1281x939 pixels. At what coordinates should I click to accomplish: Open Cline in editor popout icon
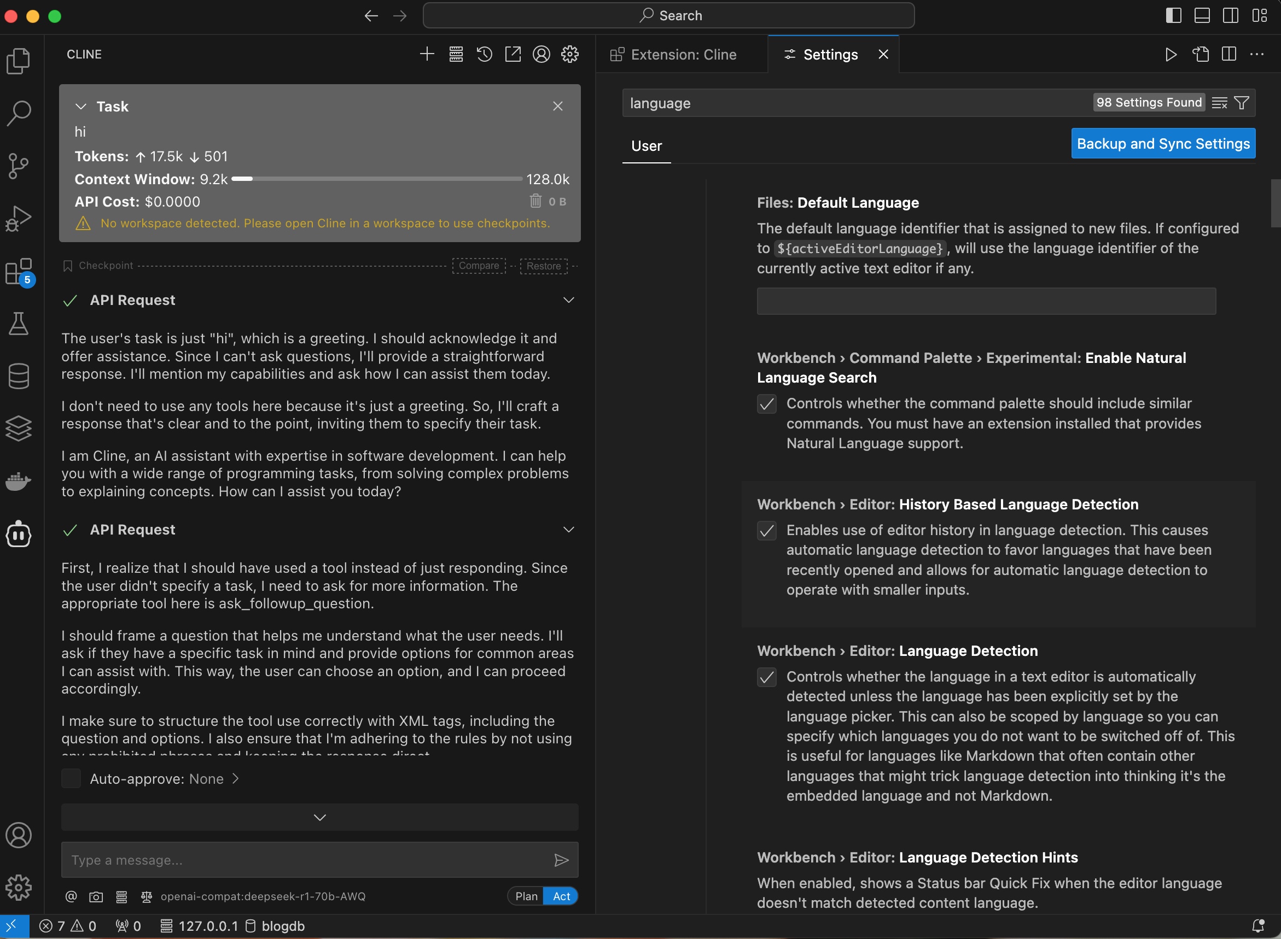(513, 54)
